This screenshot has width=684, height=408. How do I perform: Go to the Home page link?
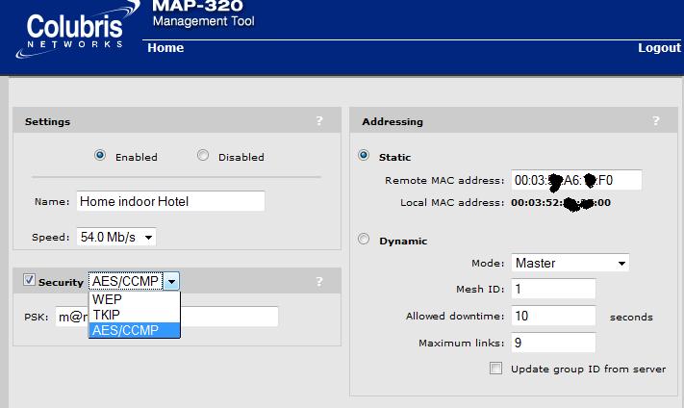(x=165, y=47)
